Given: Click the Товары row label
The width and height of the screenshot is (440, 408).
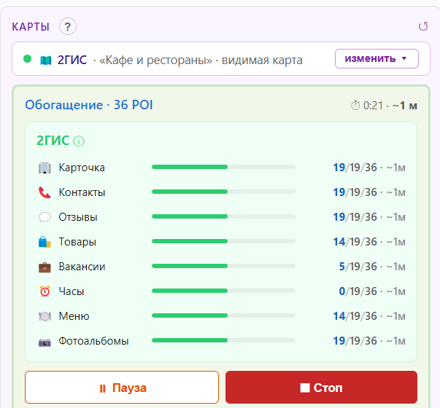Looking at the screenshot, I should 77,242.
